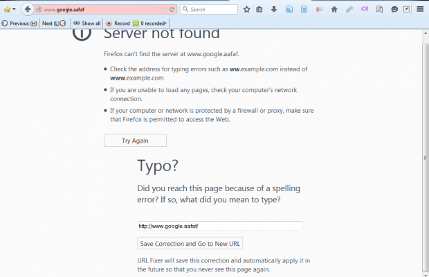The height and width of the screenshot is (277, 429).
Task: Go to the Home page icon
Action: pos(334,9)
